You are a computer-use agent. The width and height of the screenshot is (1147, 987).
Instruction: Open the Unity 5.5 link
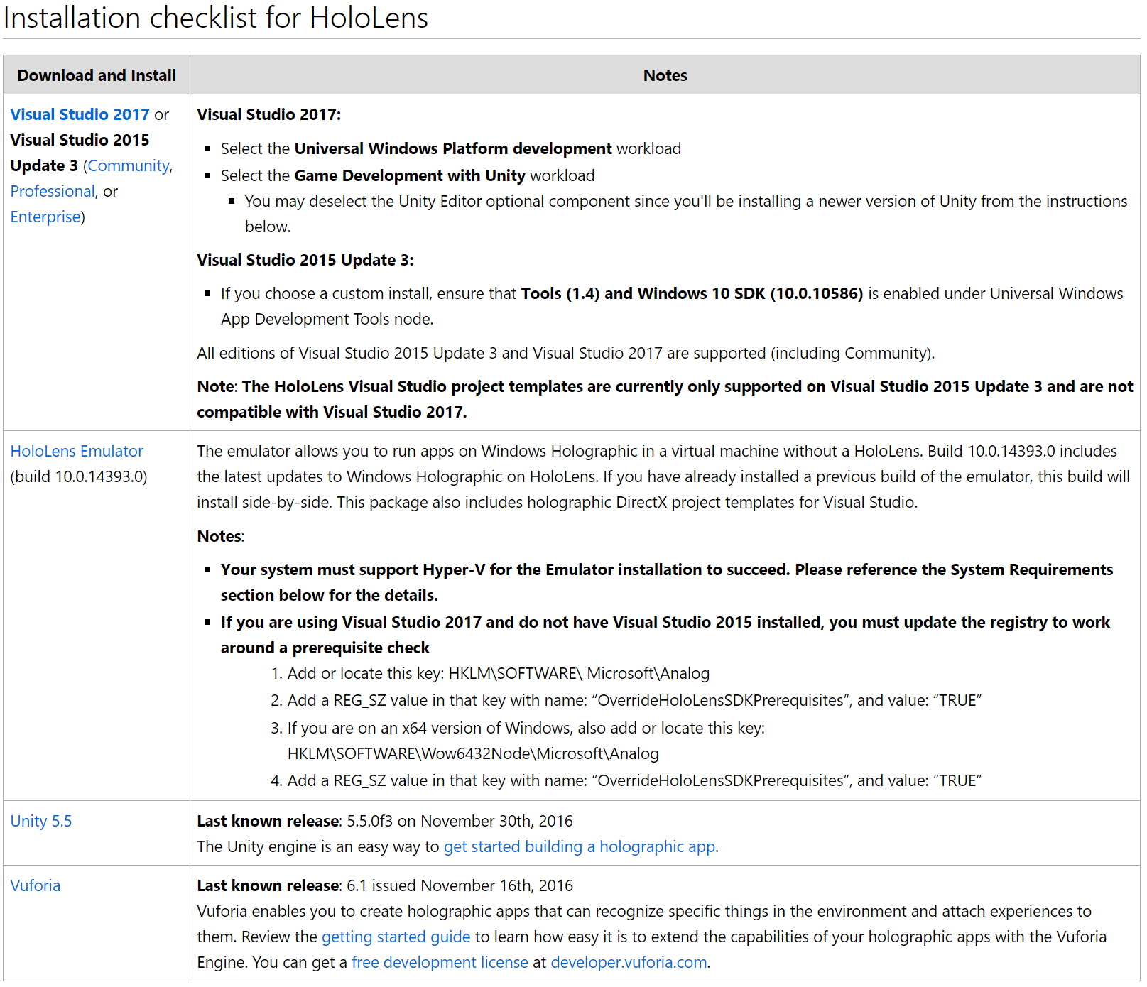41,821
